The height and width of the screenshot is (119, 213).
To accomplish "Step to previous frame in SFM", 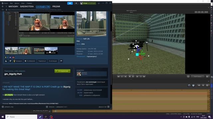I will coord(125,76).
